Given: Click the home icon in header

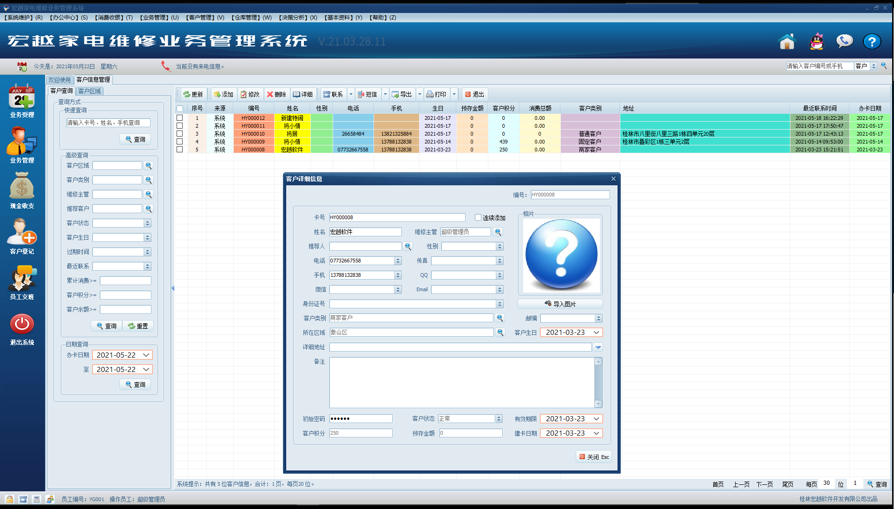Looking at the screenshot, I should [787, 42].
